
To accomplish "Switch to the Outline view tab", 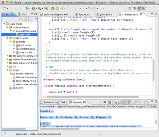I will tap(22, 14).
